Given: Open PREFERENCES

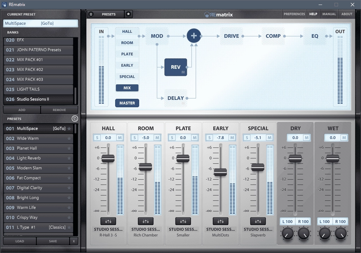Looking at the screenshot, I should point(294,14).
